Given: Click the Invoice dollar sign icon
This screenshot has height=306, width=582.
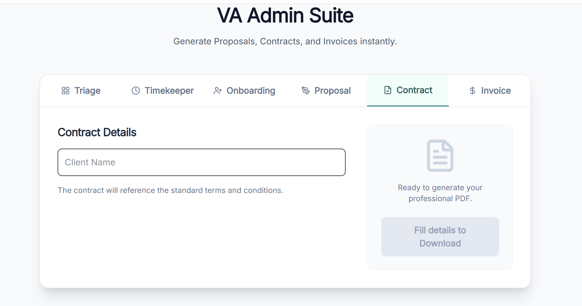Looking at the screenshot, I should pos(472,91).
